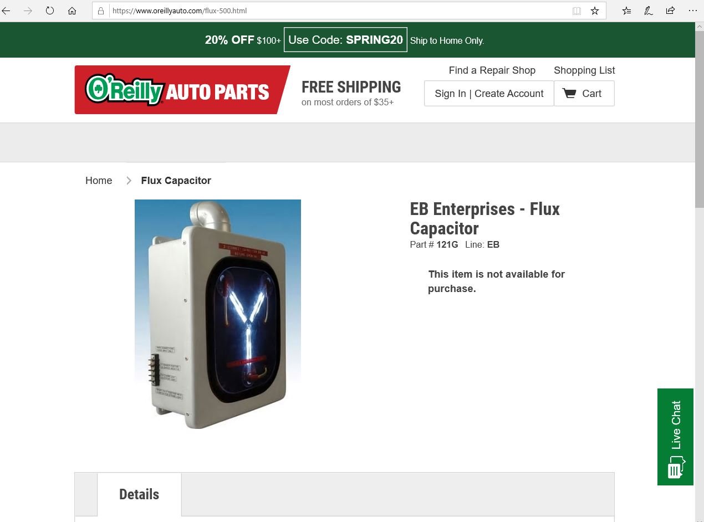Click the Sign In | Create Account button

489,93
